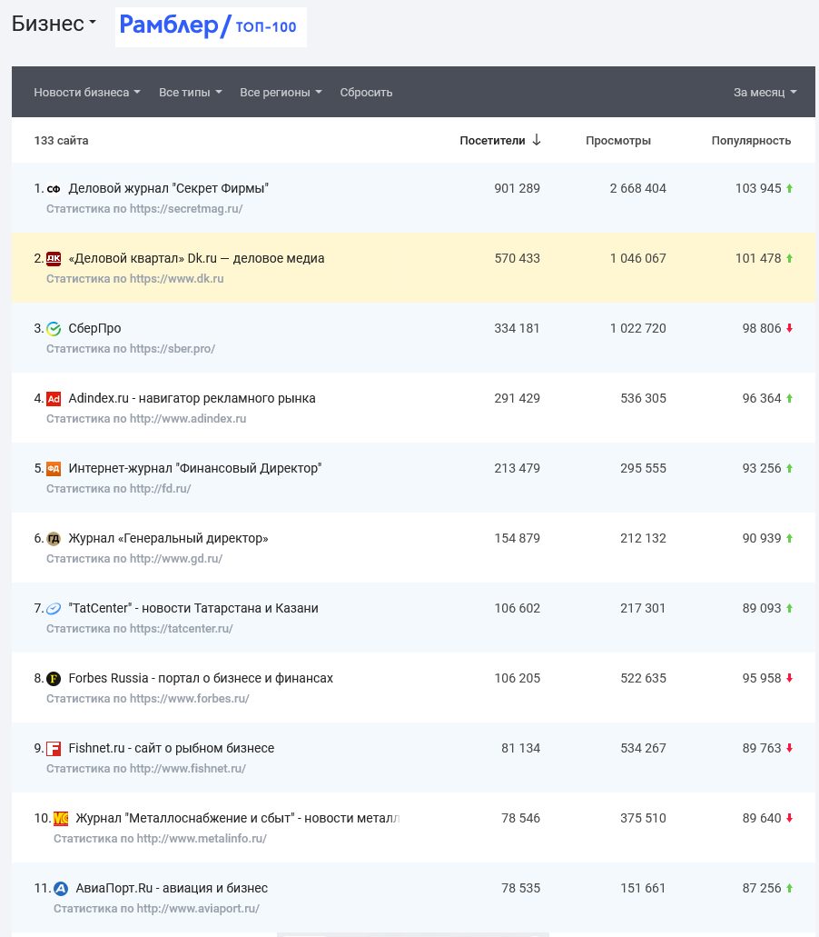Expand the Бизнес category dropdown

(54, 25)
